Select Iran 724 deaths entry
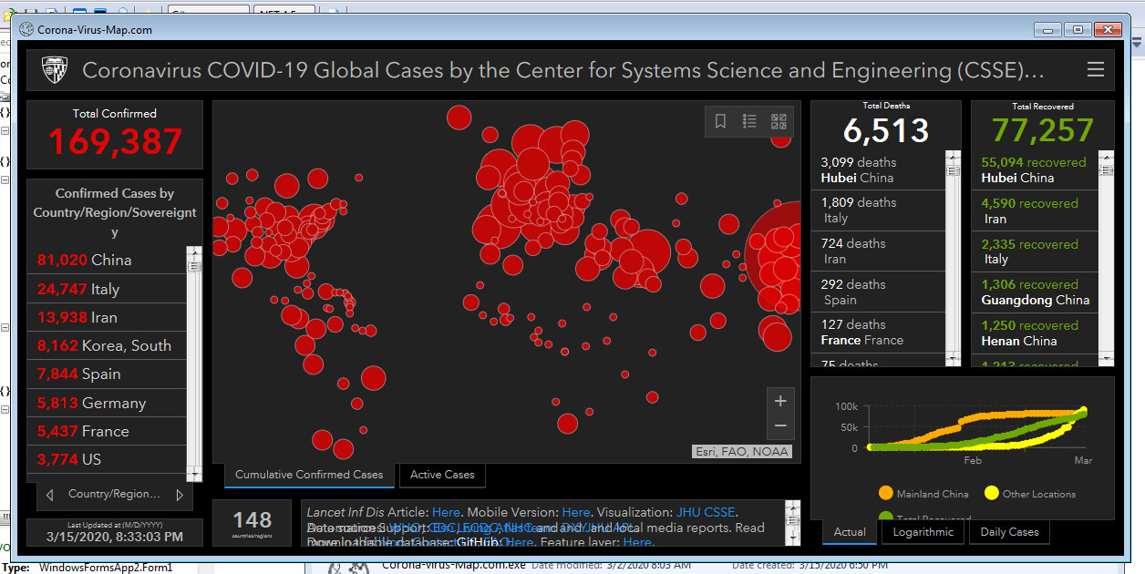 878,251
